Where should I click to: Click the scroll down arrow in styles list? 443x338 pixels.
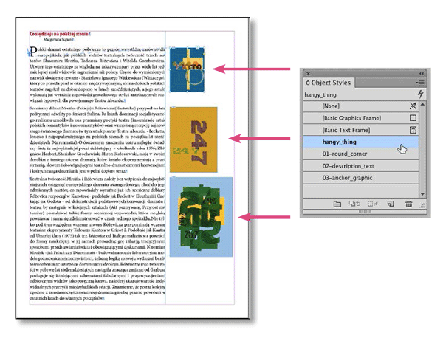point(422,194)
